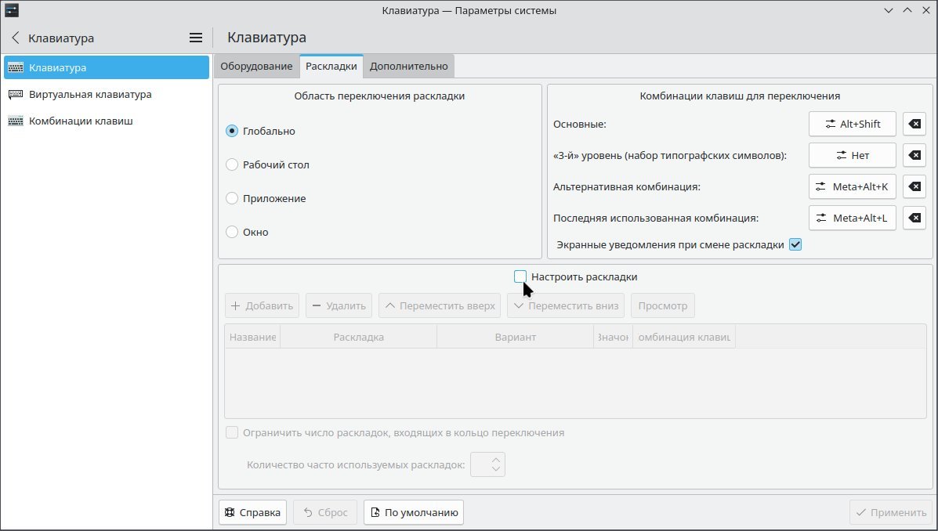Open help via the Справка button

click(x=252, y=511)
